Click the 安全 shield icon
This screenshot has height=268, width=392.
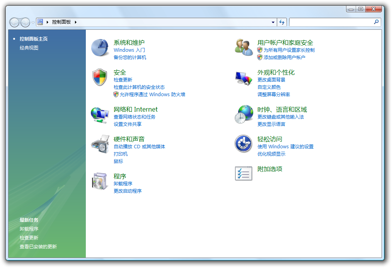click(x=100, y=77)
